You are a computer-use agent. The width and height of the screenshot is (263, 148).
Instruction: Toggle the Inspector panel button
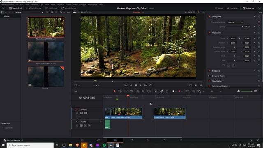pos(248,8)
